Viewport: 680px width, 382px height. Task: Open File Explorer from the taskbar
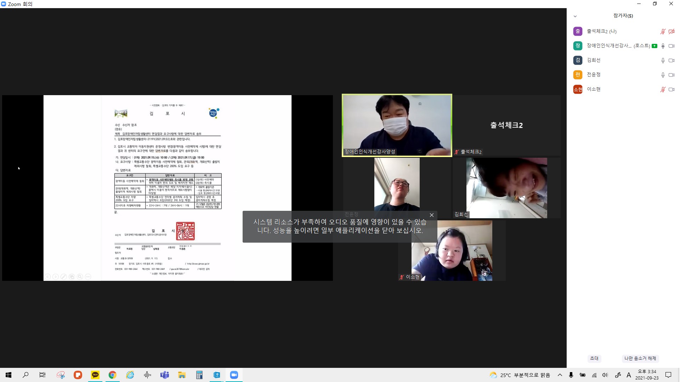(182, 375)
